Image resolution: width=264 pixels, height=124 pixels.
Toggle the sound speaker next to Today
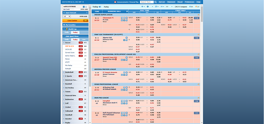pos(100,7)
